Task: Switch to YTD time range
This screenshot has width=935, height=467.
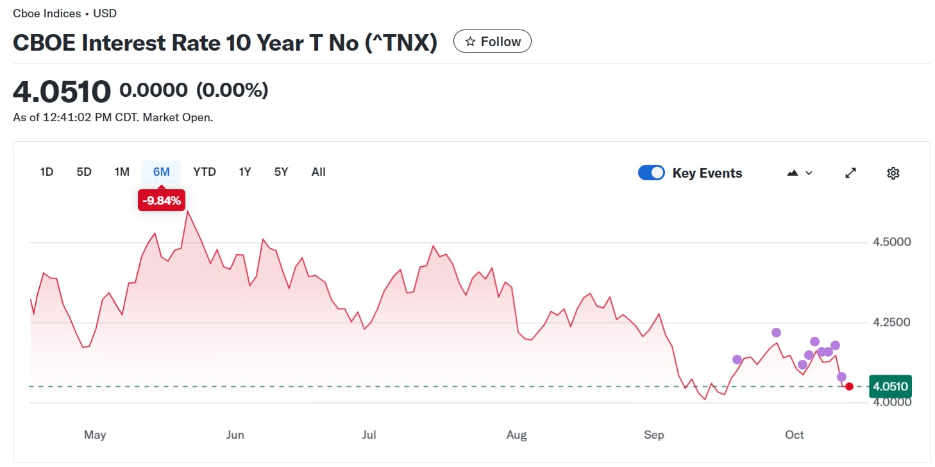Action: coord(205,172)
